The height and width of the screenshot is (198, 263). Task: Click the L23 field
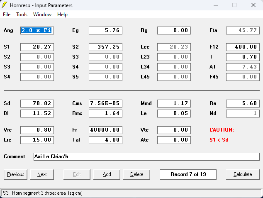click(x=174, y=57)
